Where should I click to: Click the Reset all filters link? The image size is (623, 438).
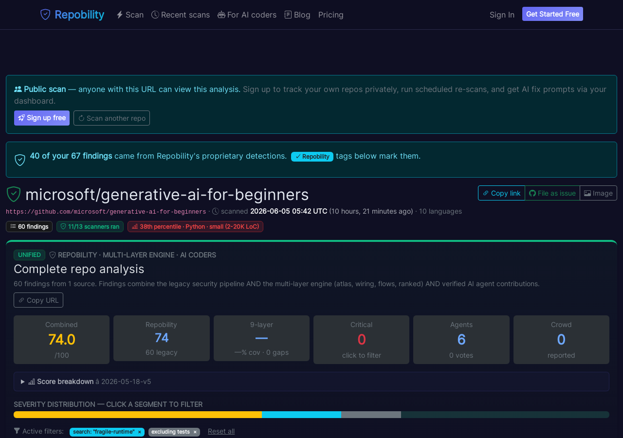click(x=221, y=431)
